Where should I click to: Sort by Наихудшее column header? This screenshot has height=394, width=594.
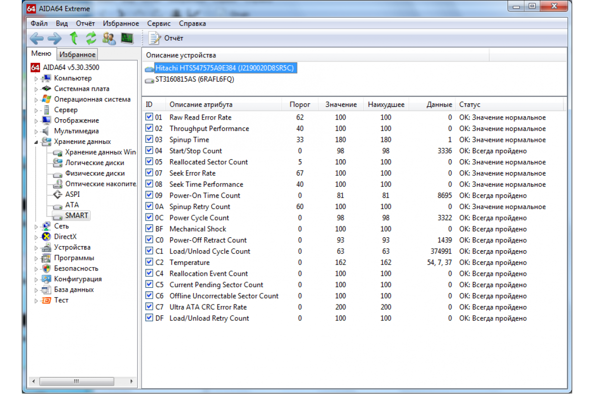[x=386, y=105]
